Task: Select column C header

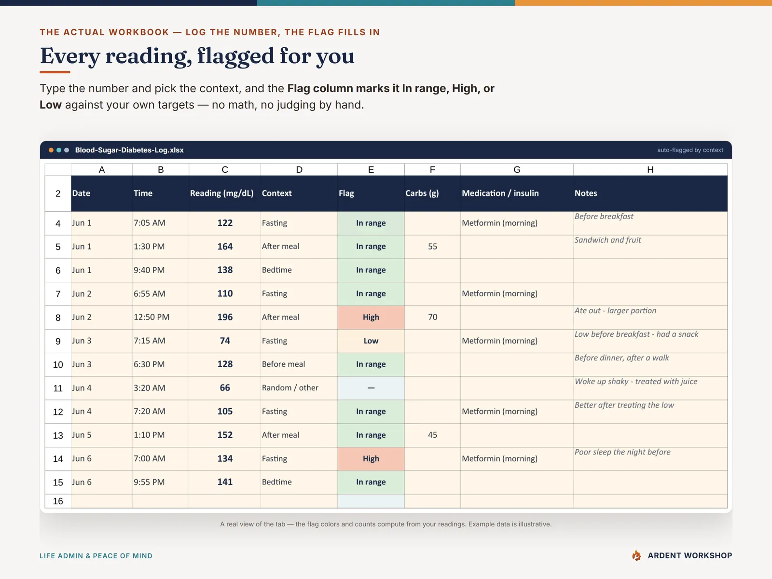Action: [225, 169]
